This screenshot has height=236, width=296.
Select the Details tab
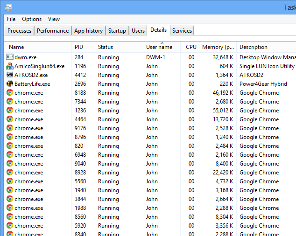[158, 30]
